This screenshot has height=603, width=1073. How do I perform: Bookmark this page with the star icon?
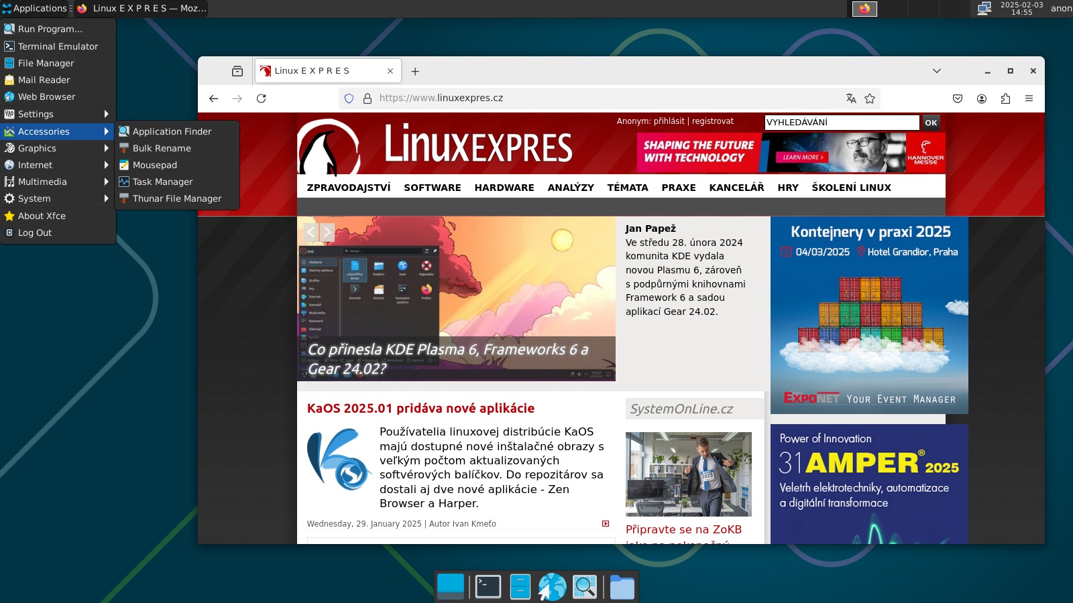tap(870, 98)
